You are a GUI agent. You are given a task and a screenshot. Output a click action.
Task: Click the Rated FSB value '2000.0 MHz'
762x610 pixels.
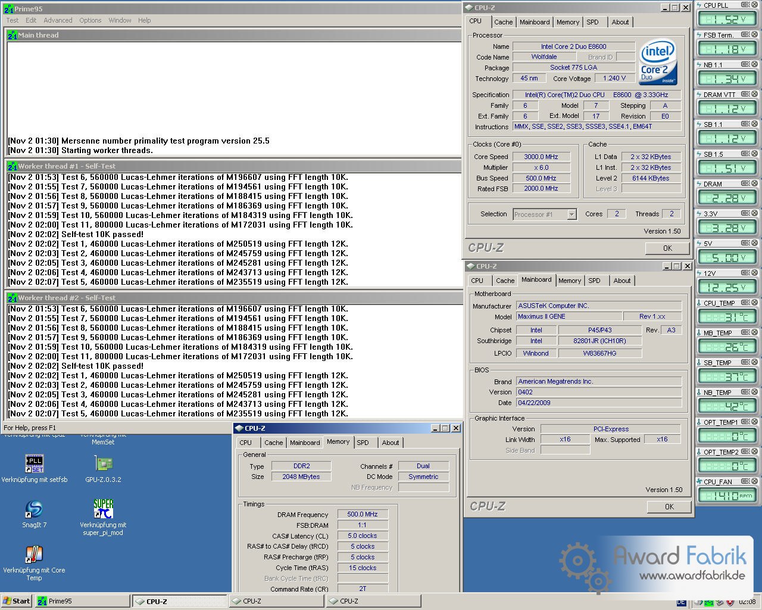click(x=541, y=189)
